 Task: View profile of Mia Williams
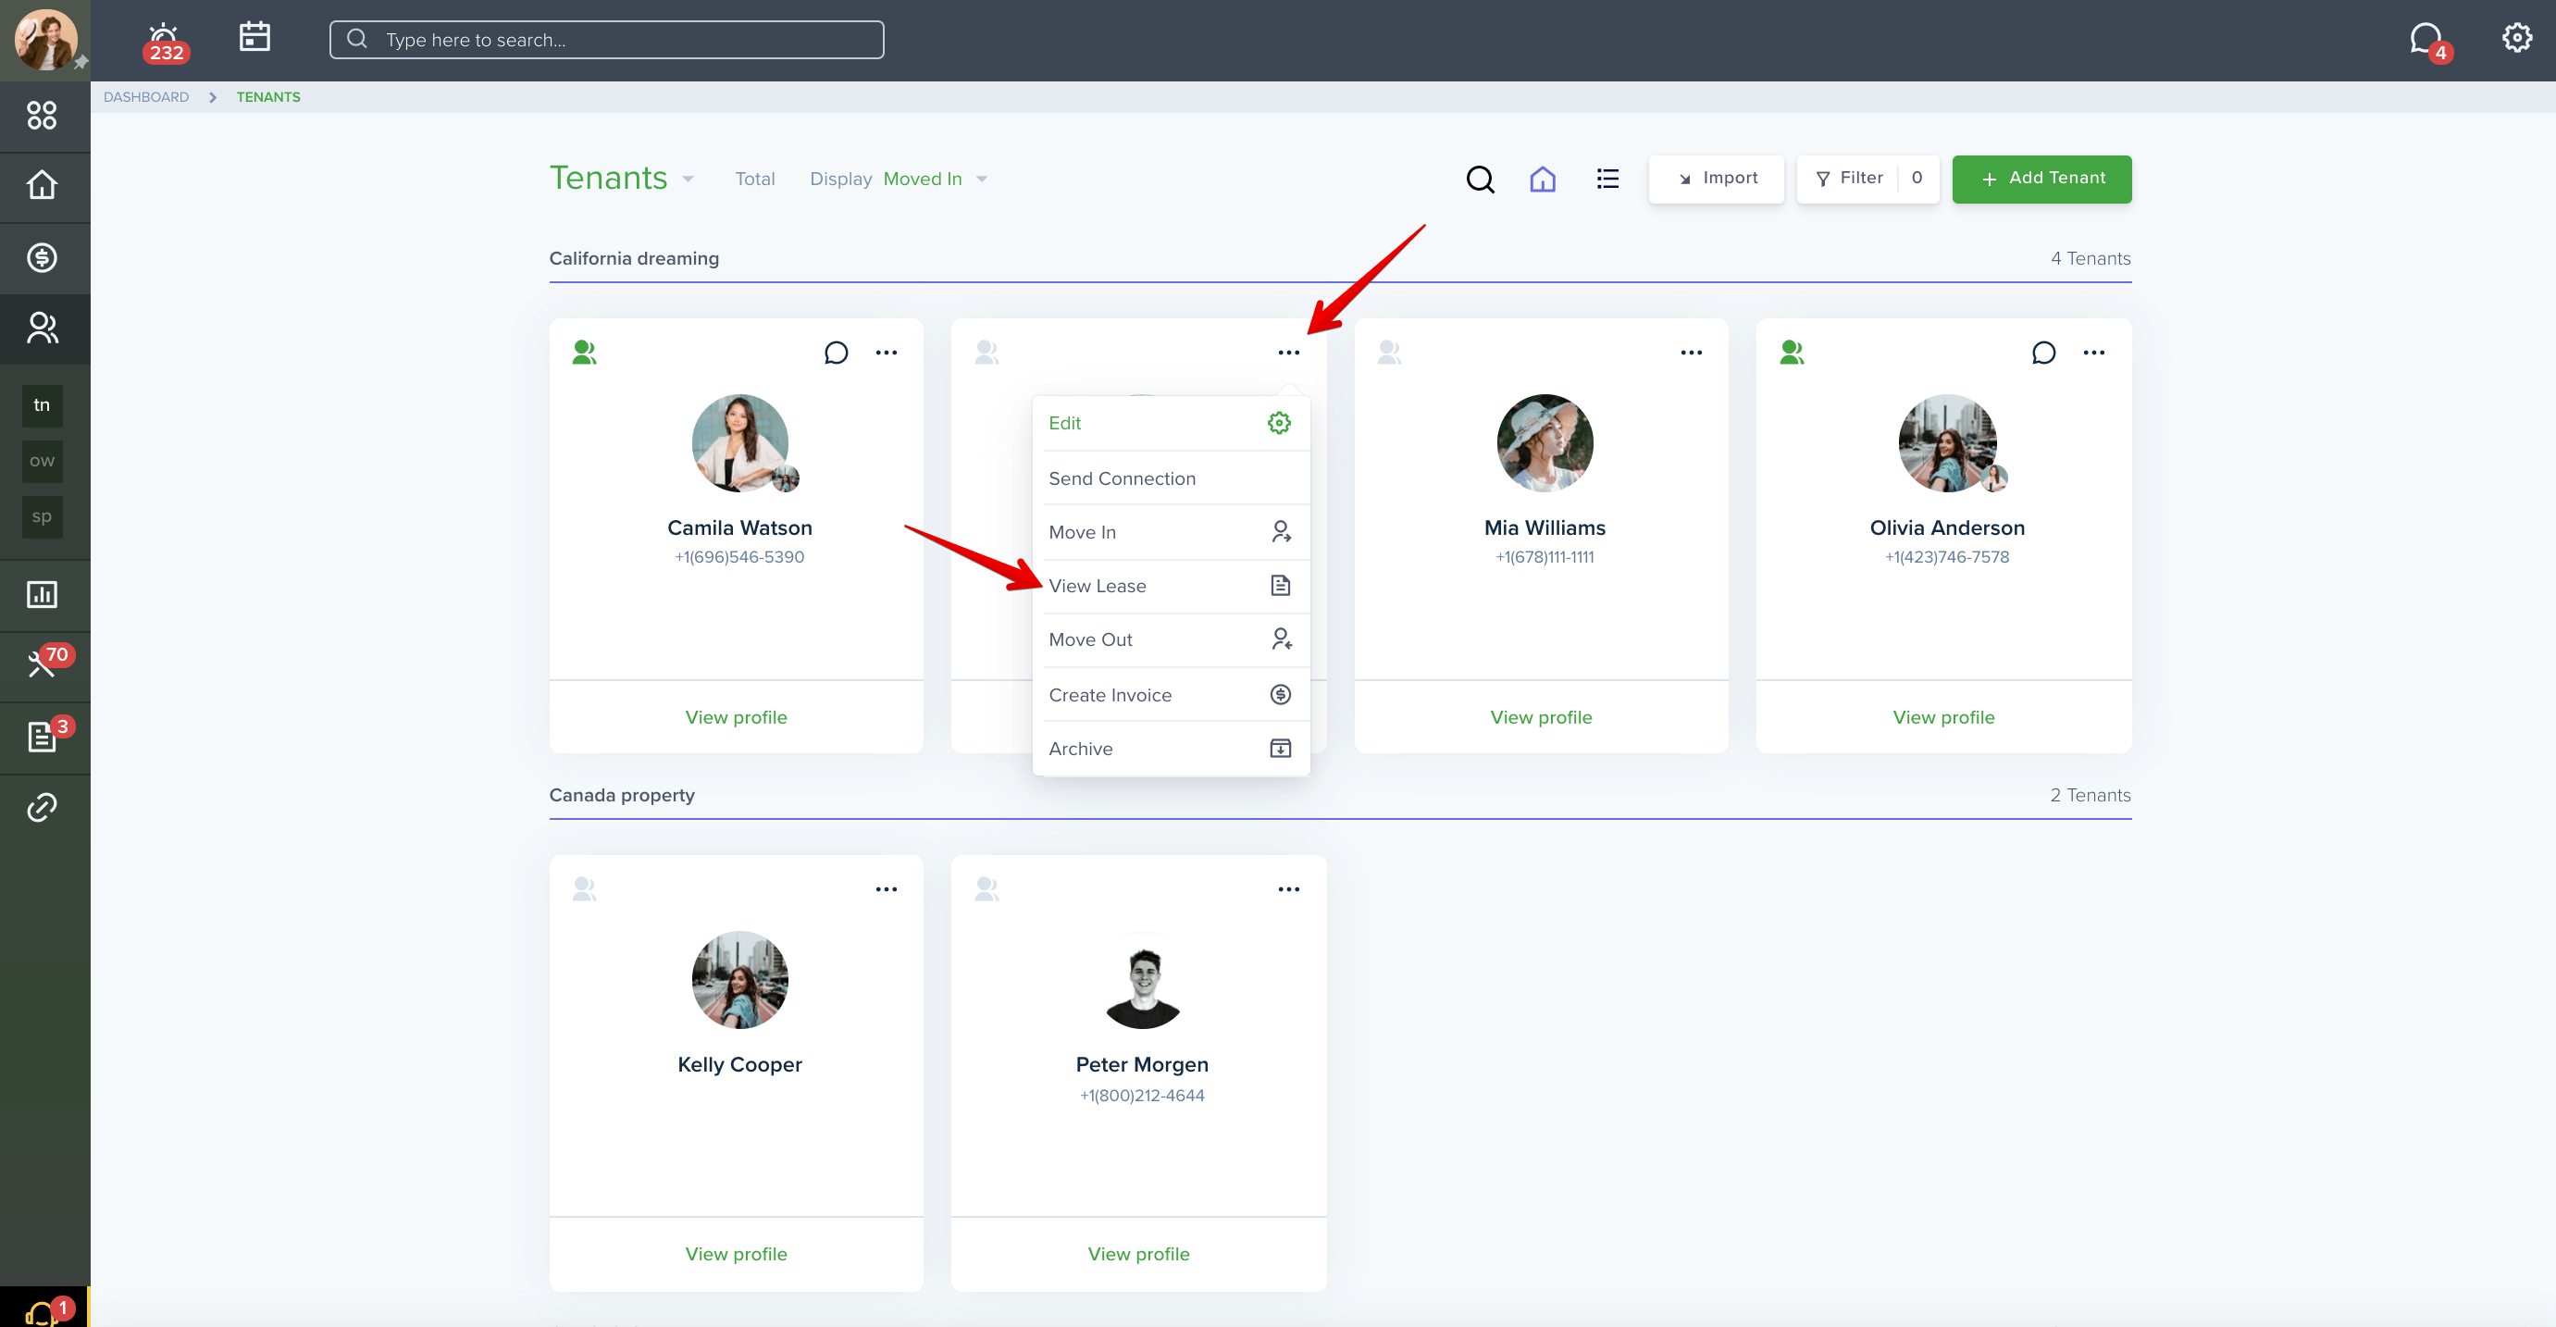pos(1541,717)
